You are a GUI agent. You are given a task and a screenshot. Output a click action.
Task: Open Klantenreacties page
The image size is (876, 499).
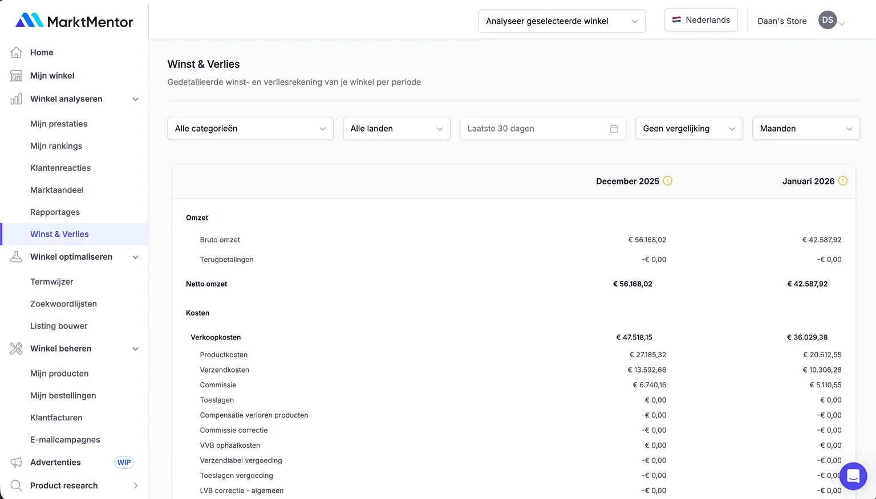point(60,168)
